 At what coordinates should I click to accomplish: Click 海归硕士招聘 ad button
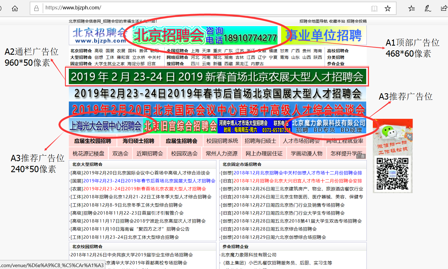coord(139,141)
